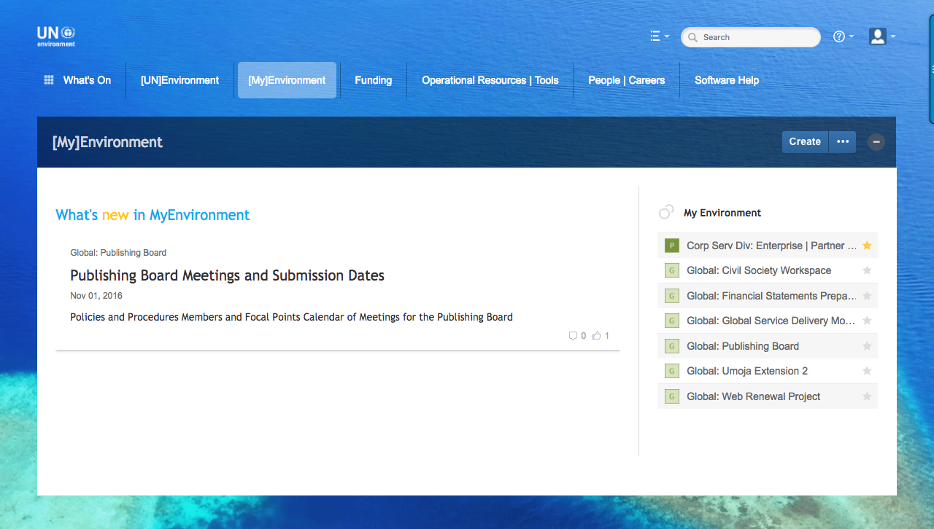Viewport: 934px width, 529px height.
Task: Focus the Search input field
Action: (x=751, y=37)
